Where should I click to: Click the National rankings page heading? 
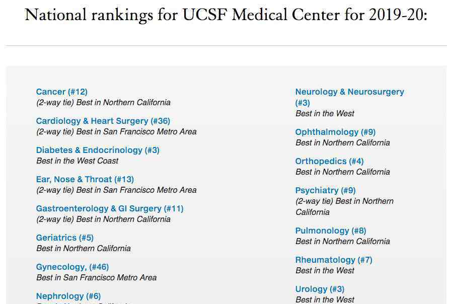click(x=226, y=15)
